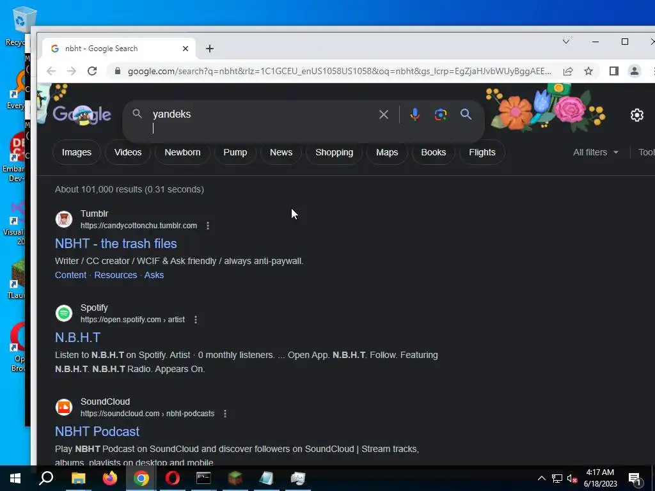Switch to the Flights filter

click(x=482, y=152)
